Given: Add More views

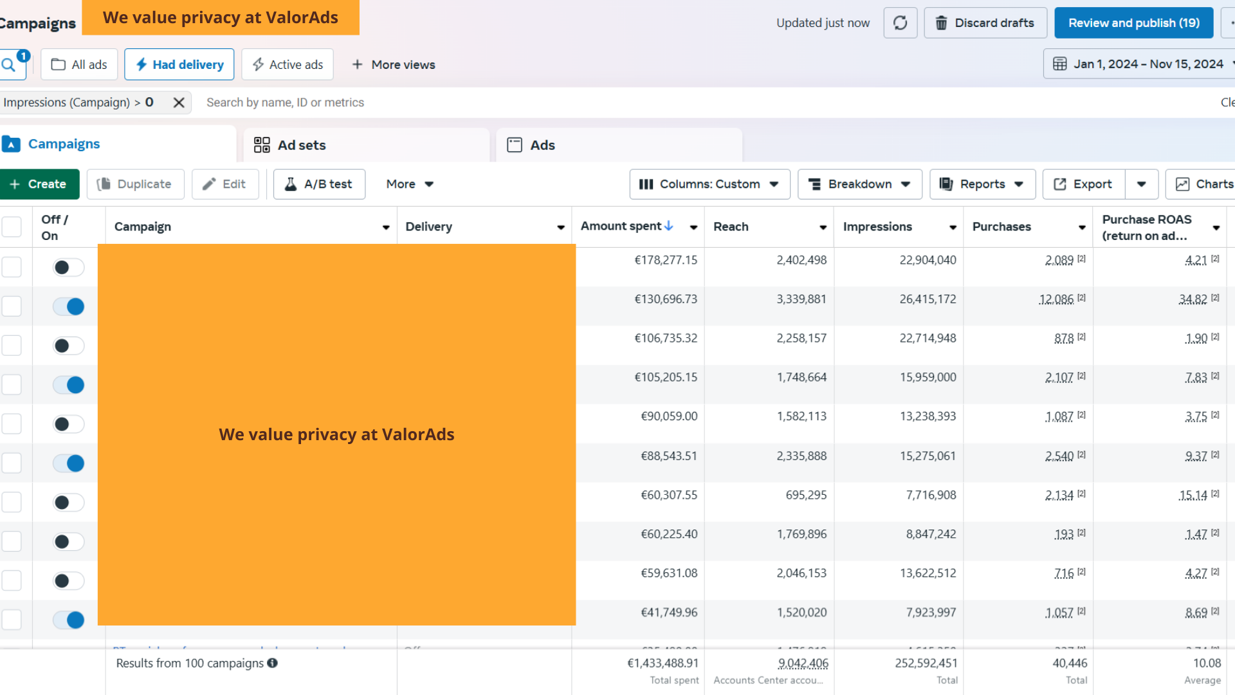Looking at the screenshot, I should click(394, 64).
